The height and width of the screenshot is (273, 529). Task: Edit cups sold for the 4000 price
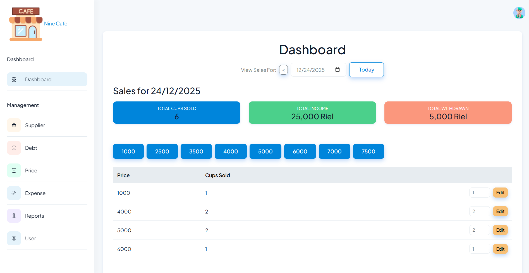tap(500, 211)
